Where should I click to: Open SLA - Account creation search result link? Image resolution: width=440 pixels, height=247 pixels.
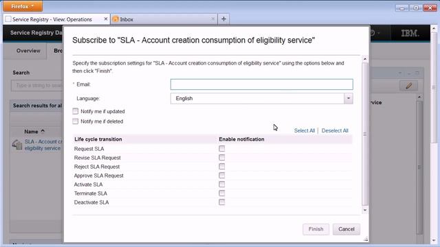pyautogui.click(x=43, y=145)
